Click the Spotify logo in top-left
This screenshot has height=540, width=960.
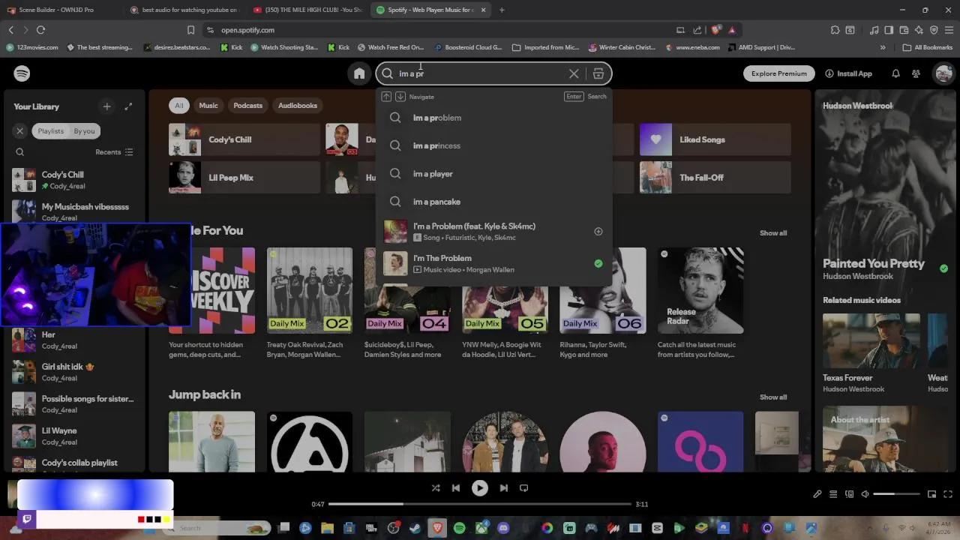22,73
